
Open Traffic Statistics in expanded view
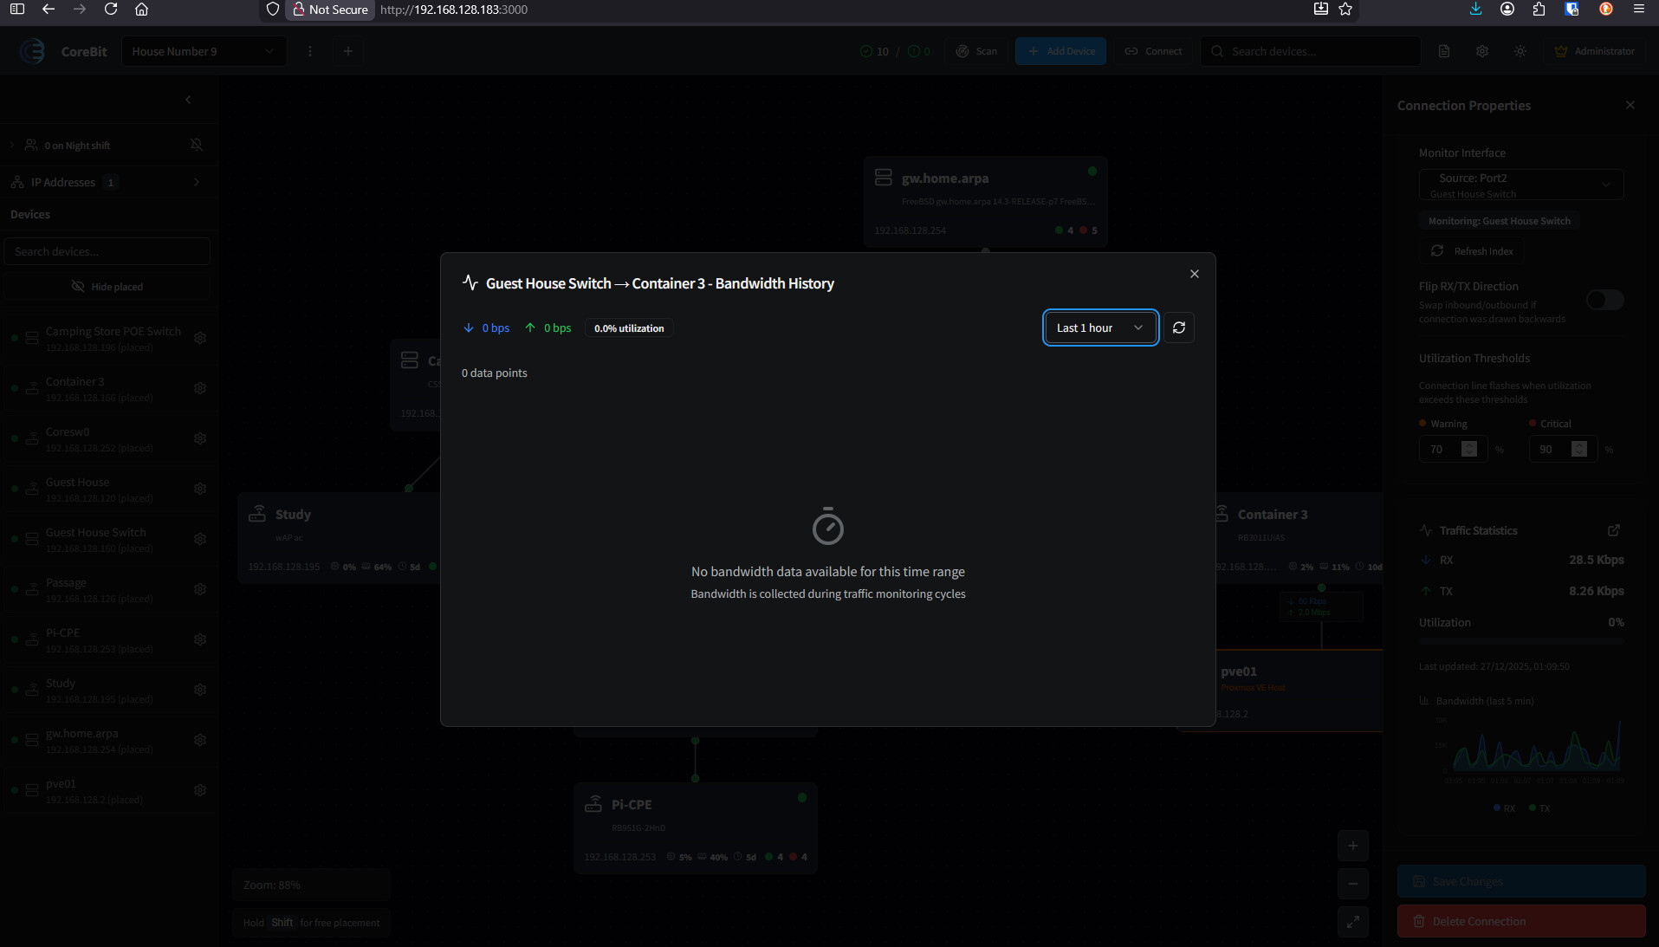coord(1614,530)
